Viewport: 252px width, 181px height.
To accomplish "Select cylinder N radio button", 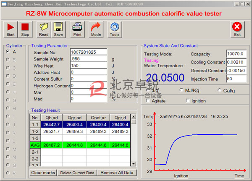I will coord(8,157).
